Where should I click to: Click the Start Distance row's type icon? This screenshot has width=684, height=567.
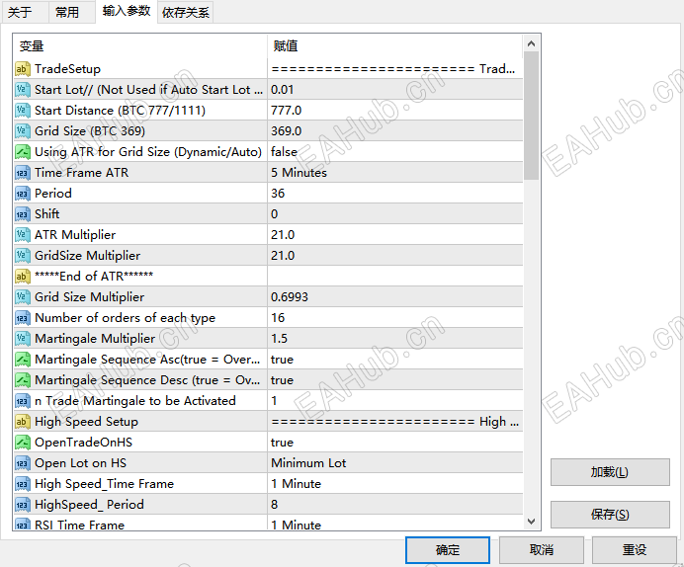[x=23, y=111]
